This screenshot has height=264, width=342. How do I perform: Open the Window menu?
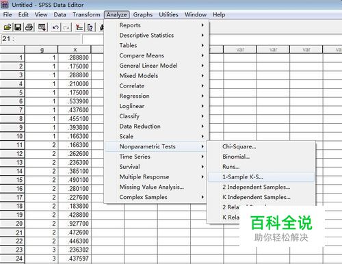[196, 14]
